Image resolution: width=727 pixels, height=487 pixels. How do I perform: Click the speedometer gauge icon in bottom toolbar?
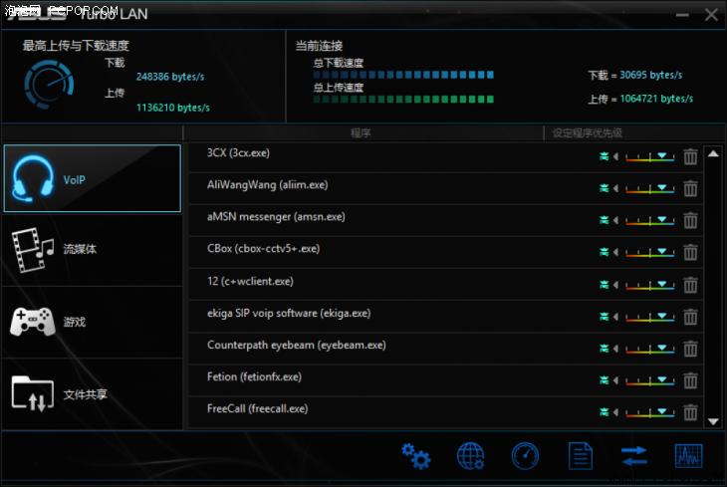525,456
